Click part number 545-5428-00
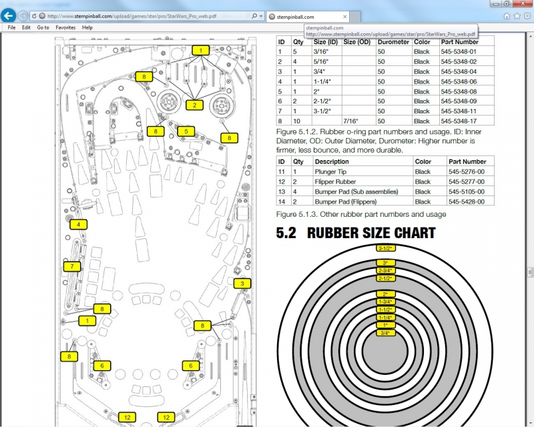The width and height of the screenshot is (534, 427). tap(466, 201)
